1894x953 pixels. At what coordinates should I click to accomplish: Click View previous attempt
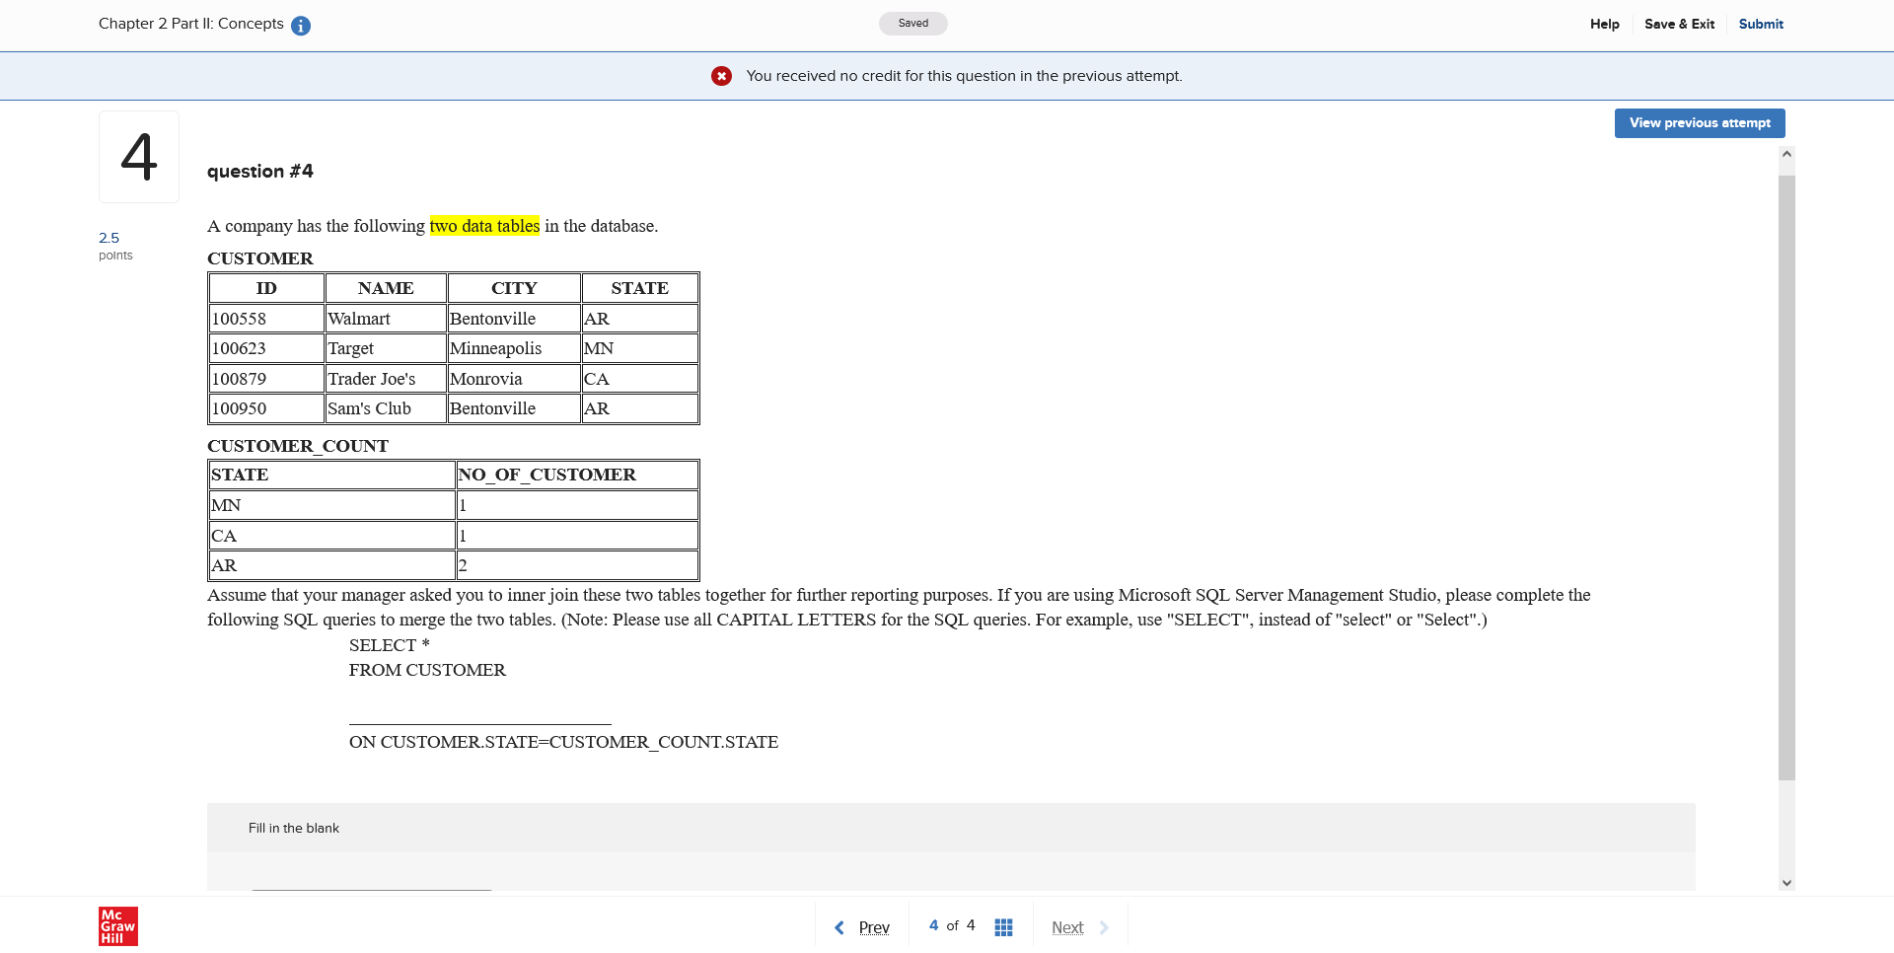pyautogui.click(x=1699, y=122)
